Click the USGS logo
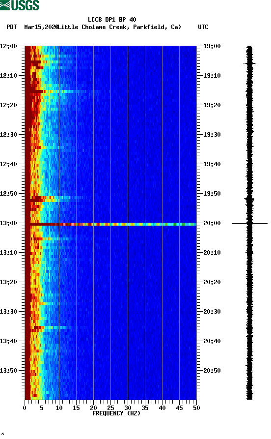 click(x=20, y=5)
